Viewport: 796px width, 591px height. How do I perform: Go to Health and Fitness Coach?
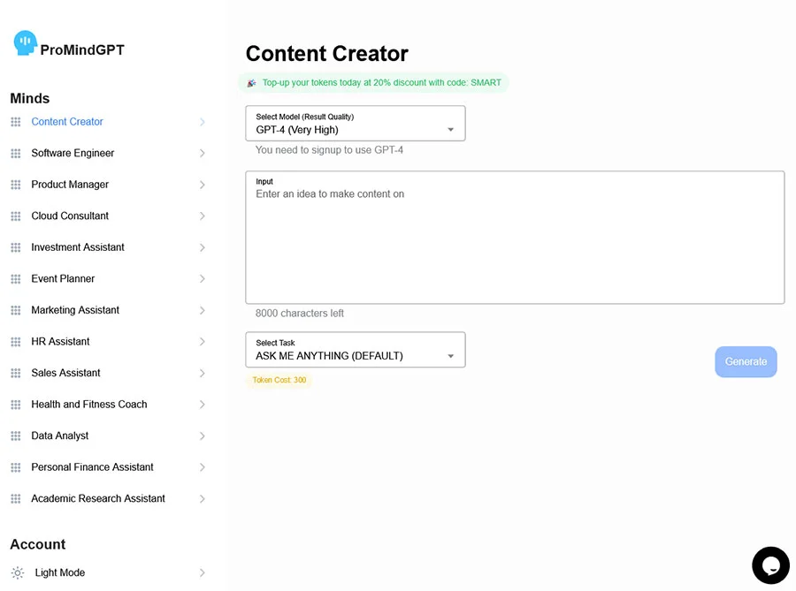[89, 405]
